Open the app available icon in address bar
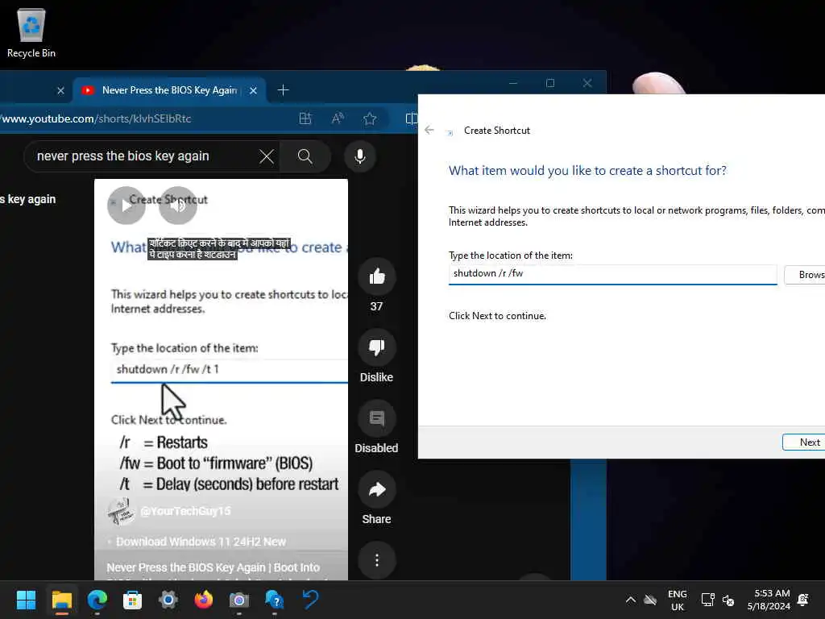The height and width of the screenshot is (619, 825). pyautogui.click(x=305, y=118)
